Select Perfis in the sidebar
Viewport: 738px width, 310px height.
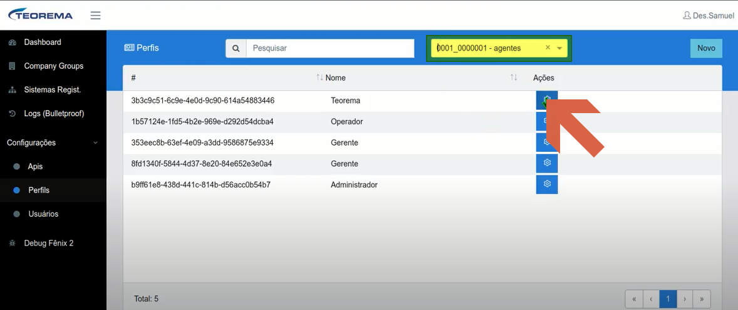coord(39,190)
